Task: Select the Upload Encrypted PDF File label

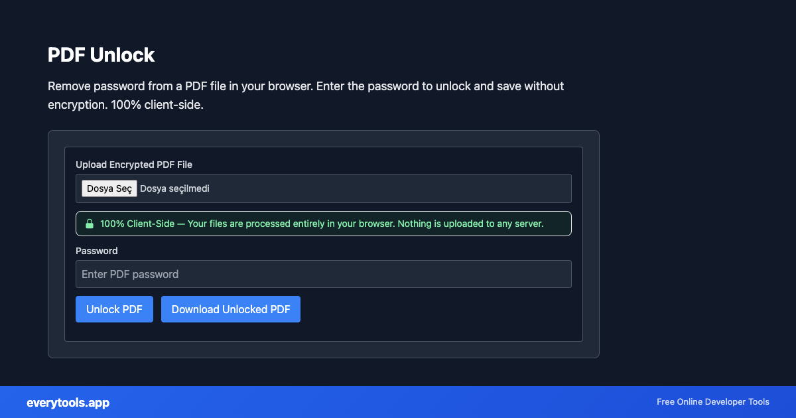Action: click(133, 165)
